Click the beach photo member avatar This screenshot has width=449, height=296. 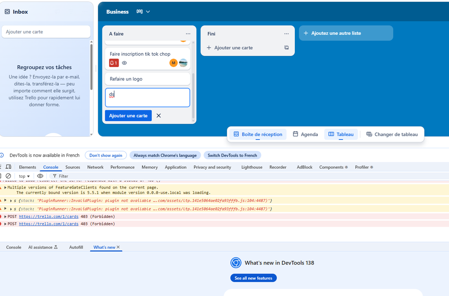pyautogui.click(x=183, y=63)
